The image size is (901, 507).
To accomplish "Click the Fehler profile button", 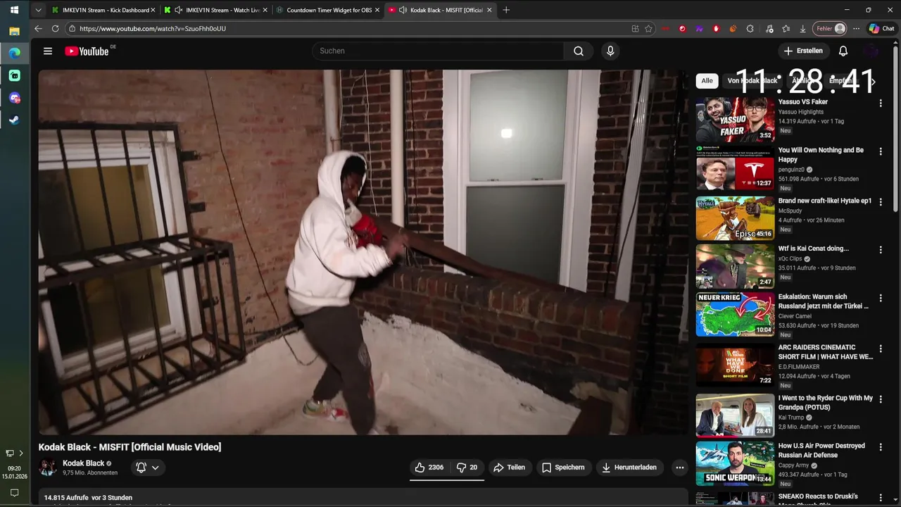I will tap(830, 29).
